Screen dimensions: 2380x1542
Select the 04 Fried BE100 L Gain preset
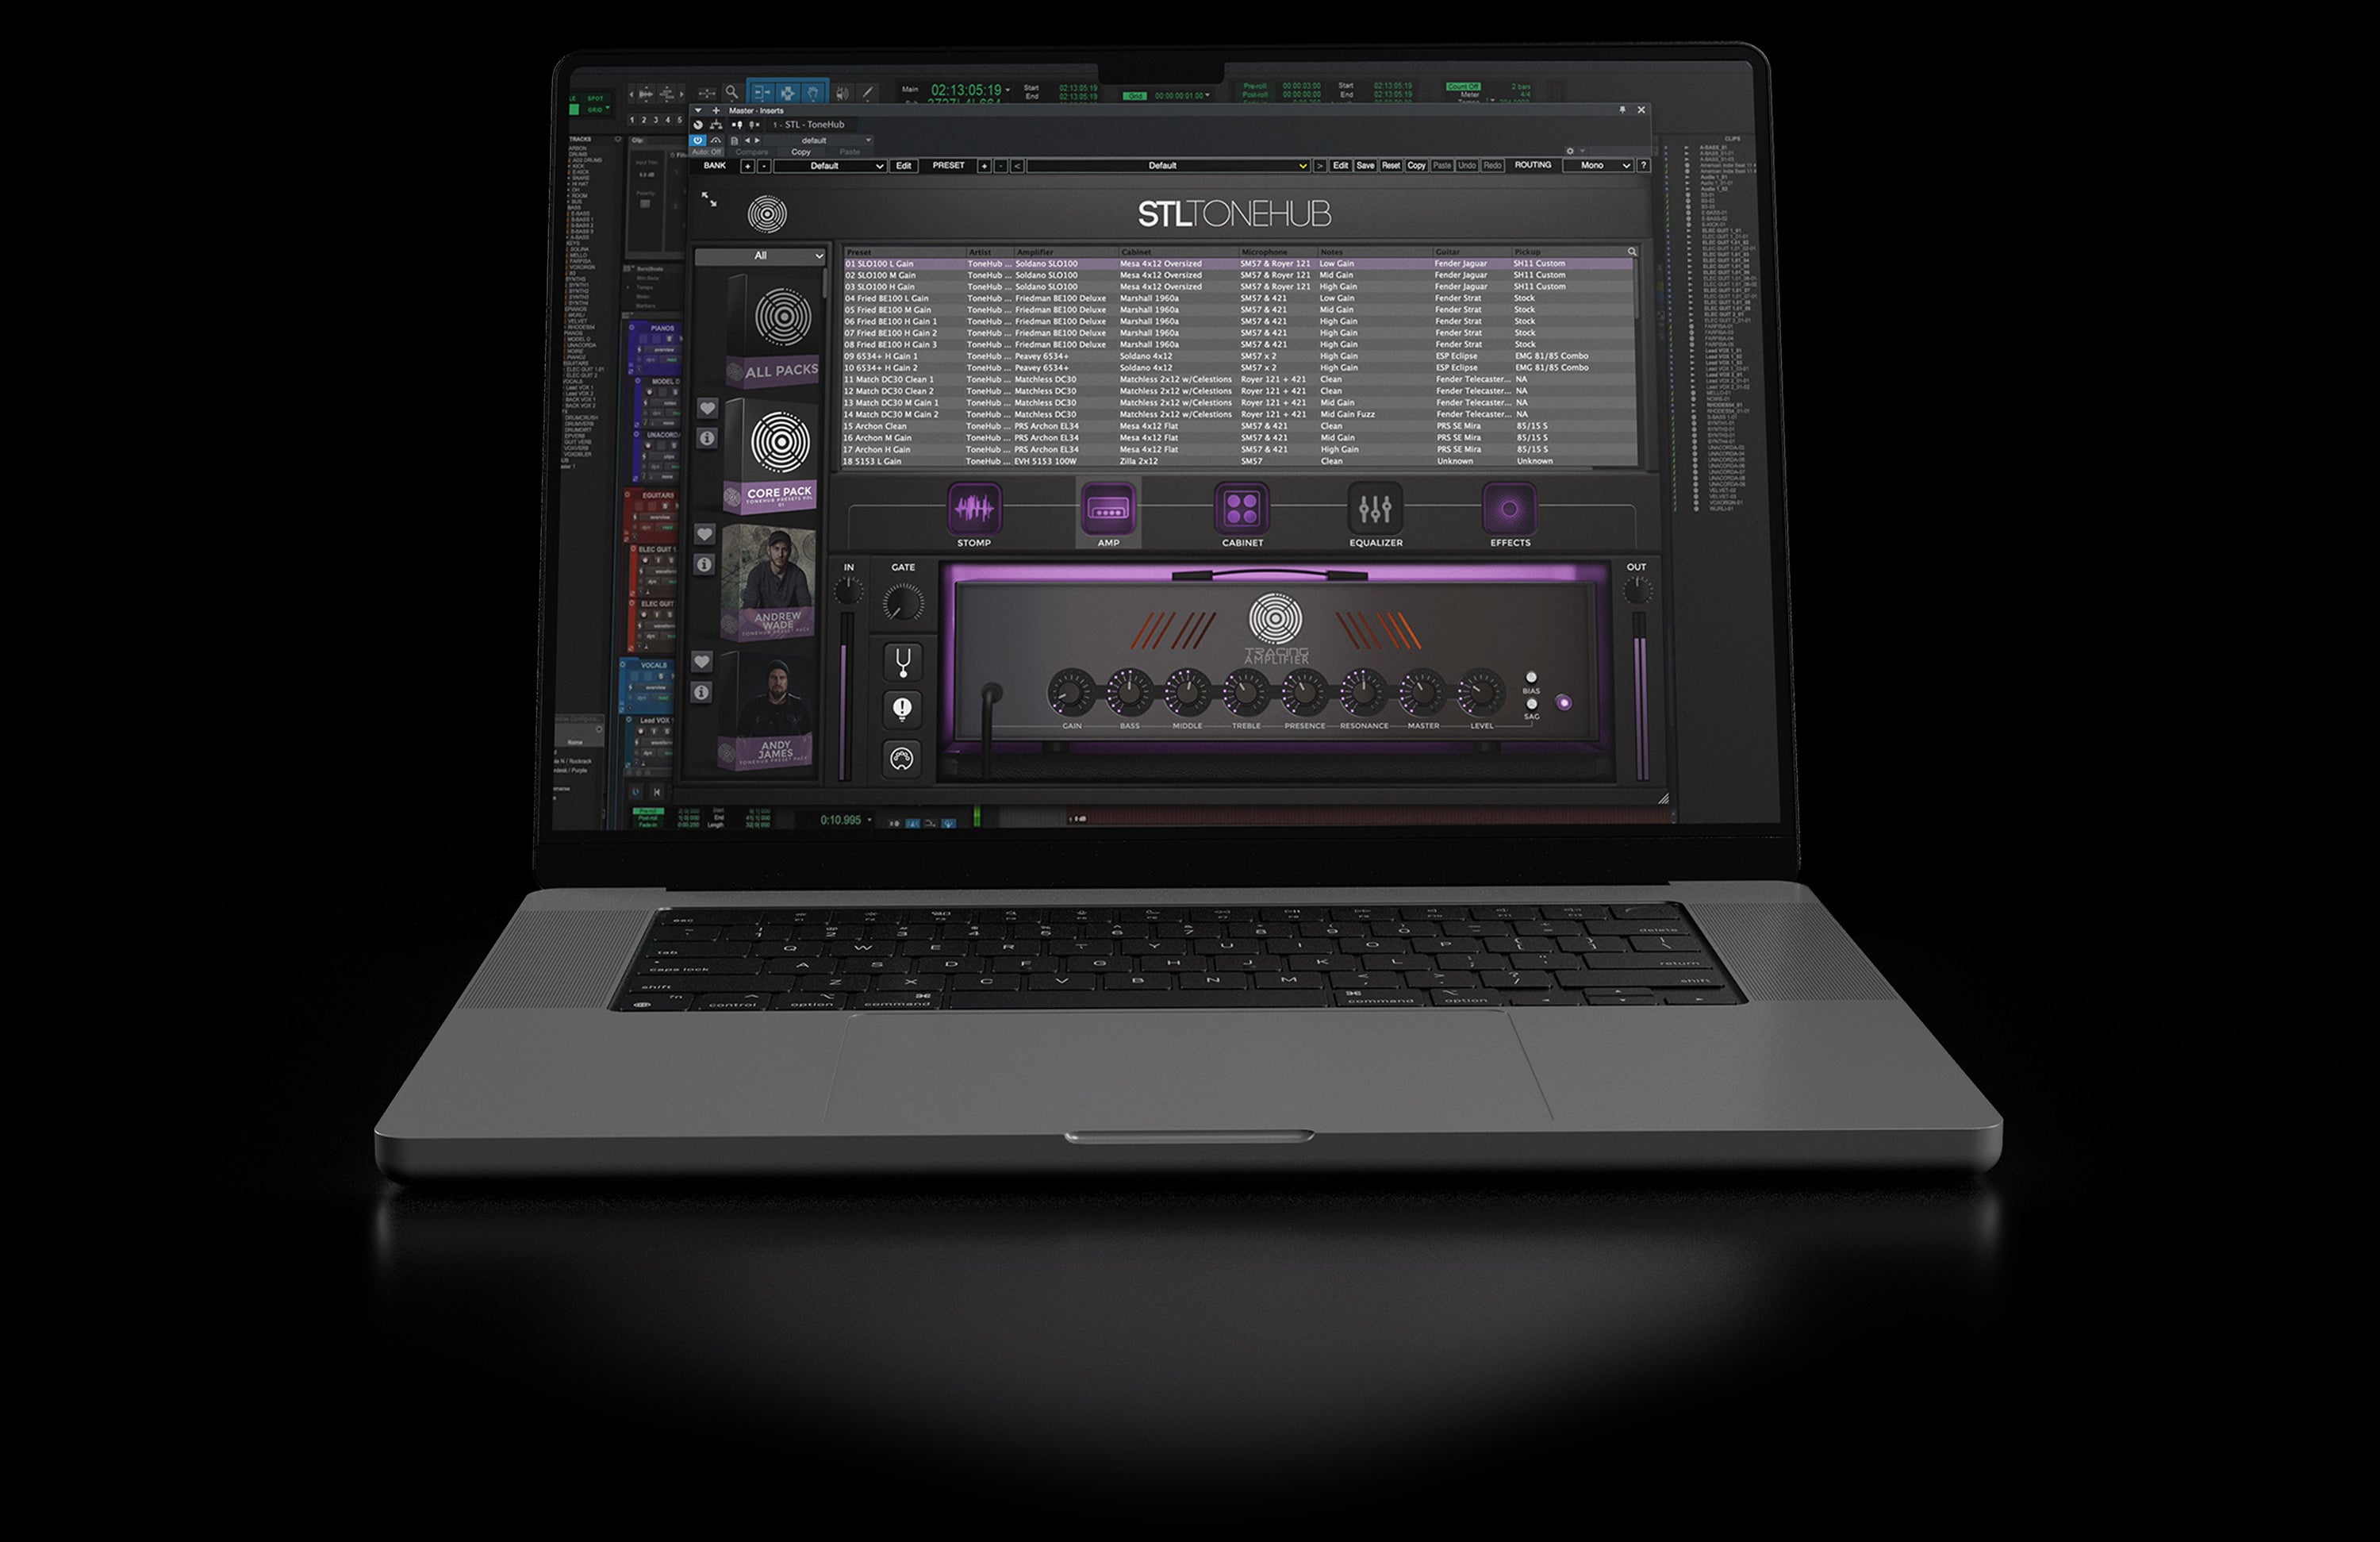(x=887, y=298)
